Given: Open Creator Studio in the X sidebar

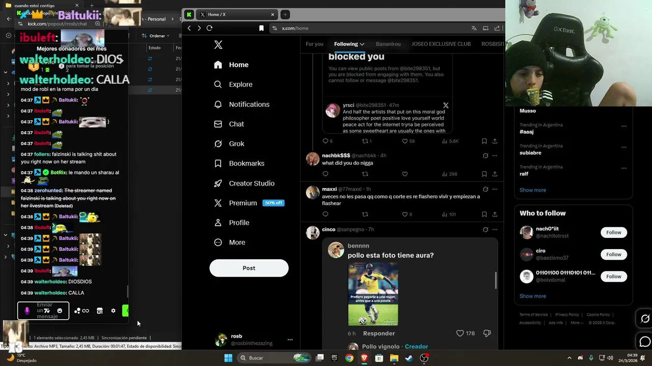Looking at the screenshot, I should [x=244, y=183].
